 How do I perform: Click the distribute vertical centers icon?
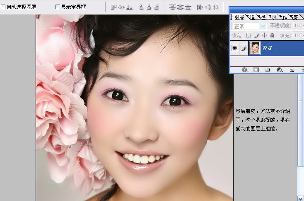pyautogui.click(x=180, y=7)
